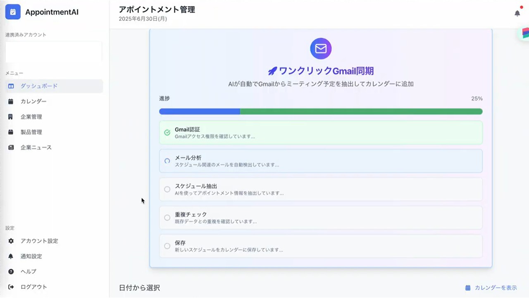
Task: Click the 25% progress value
Action: point(477,99)
